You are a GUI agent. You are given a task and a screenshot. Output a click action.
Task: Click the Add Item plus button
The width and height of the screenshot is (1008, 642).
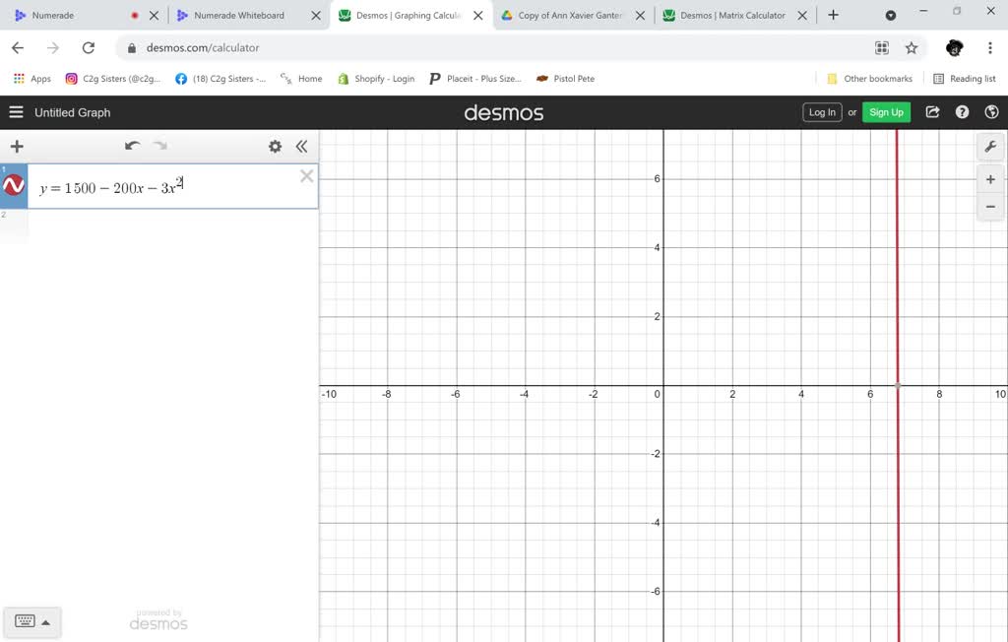click(x=17, y=147)
